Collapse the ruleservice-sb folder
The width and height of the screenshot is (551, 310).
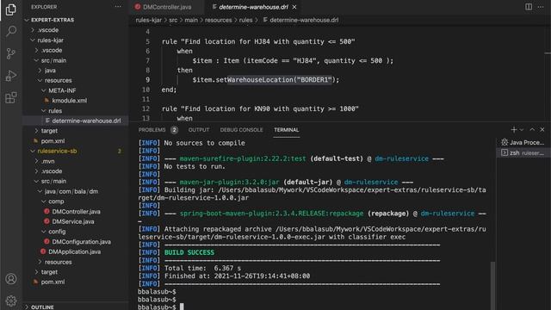point(57,152)
